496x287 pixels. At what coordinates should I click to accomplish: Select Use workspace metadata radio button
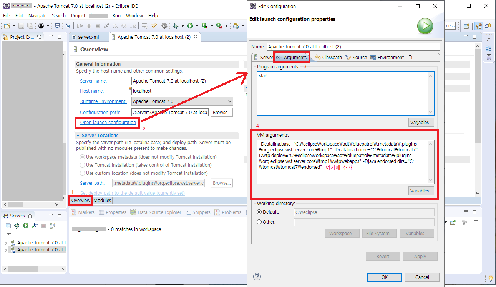coord(82,157)
